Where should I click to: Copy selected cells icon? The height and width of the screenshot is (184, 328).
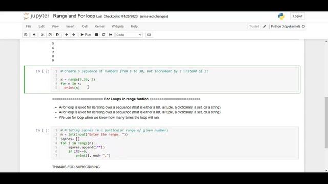[50, 35]
